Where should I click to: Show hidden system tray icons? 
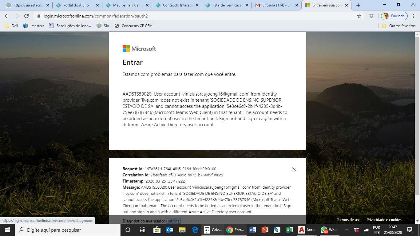[x=347, y=230]
